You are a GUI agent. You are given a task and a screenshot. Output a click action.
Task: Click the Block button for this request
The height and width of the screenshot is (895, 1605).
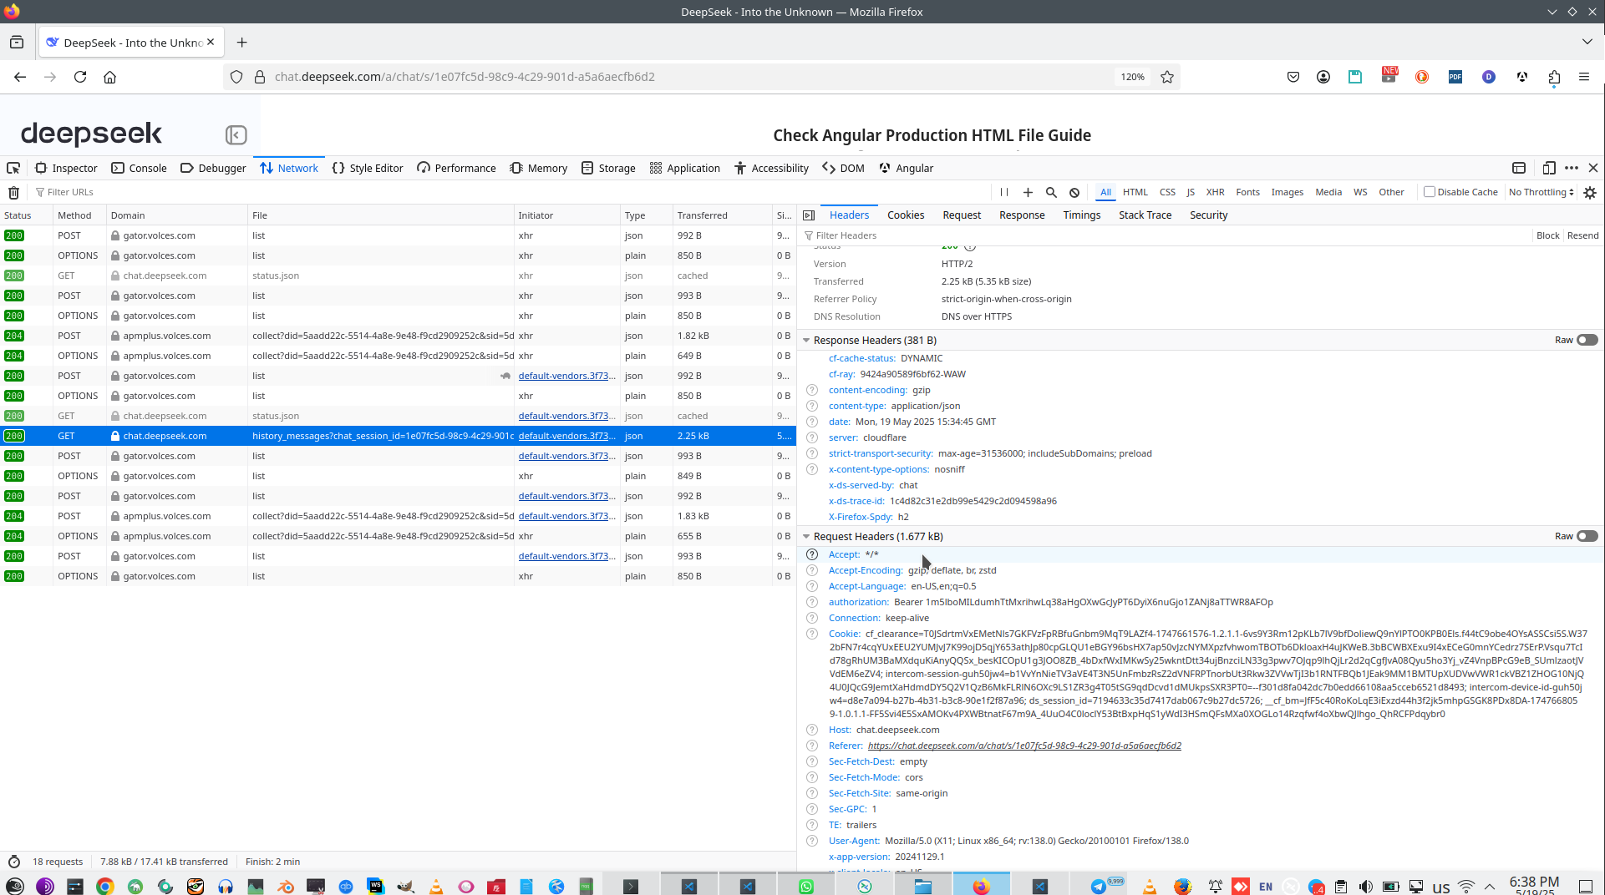(x=1547, y=235)
